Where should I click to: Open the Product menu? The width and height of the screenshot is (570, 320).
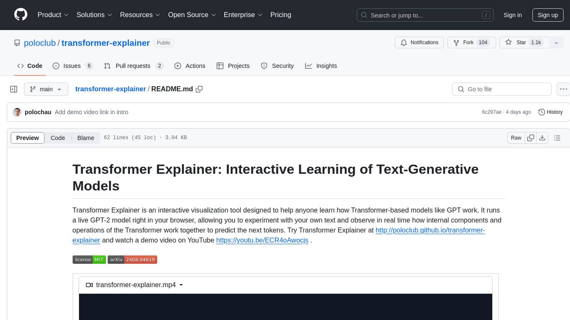point(53,15)
